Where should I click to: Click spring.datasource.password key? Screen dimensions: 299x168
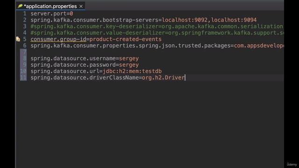coord(73,65)
